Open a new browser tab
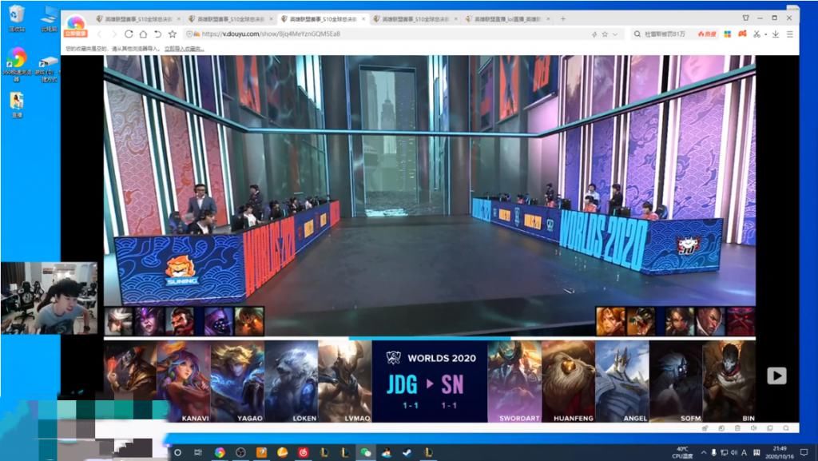The width and height of the screenshot is (818, 461). tap(563, 18)
